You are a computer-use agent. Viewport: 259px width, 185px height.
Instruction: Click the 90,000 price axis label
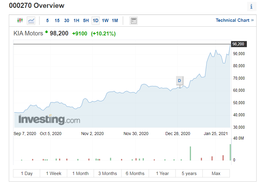[239, 54]
